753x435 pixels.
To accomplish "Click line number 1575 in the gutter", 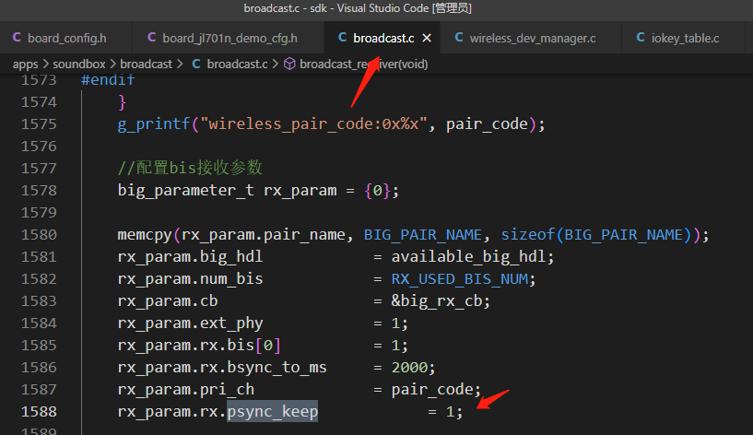I will [39, 124].
